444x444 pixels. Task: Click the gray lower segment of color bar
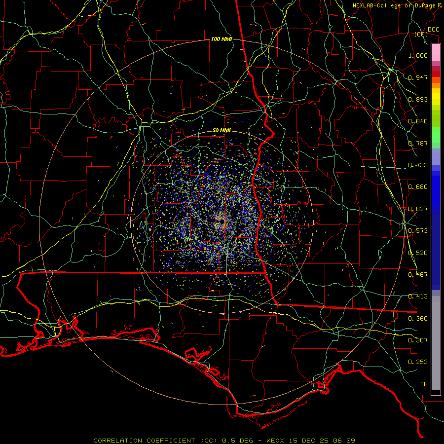[436, 343]
